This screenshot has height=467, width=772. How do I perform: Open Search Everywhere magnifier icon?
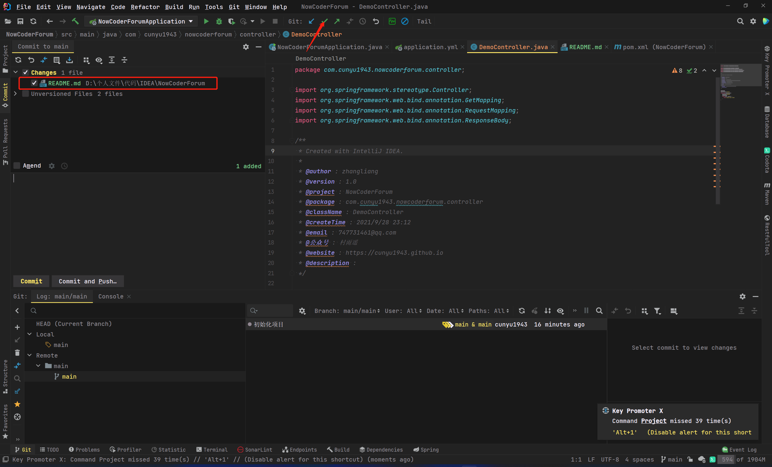tap(740, 21)
